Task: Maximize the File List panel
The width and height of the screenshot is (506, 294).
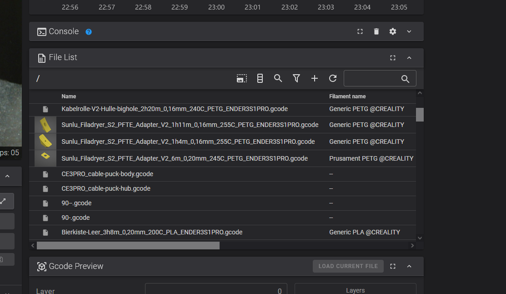Action: tap(392, 58)
